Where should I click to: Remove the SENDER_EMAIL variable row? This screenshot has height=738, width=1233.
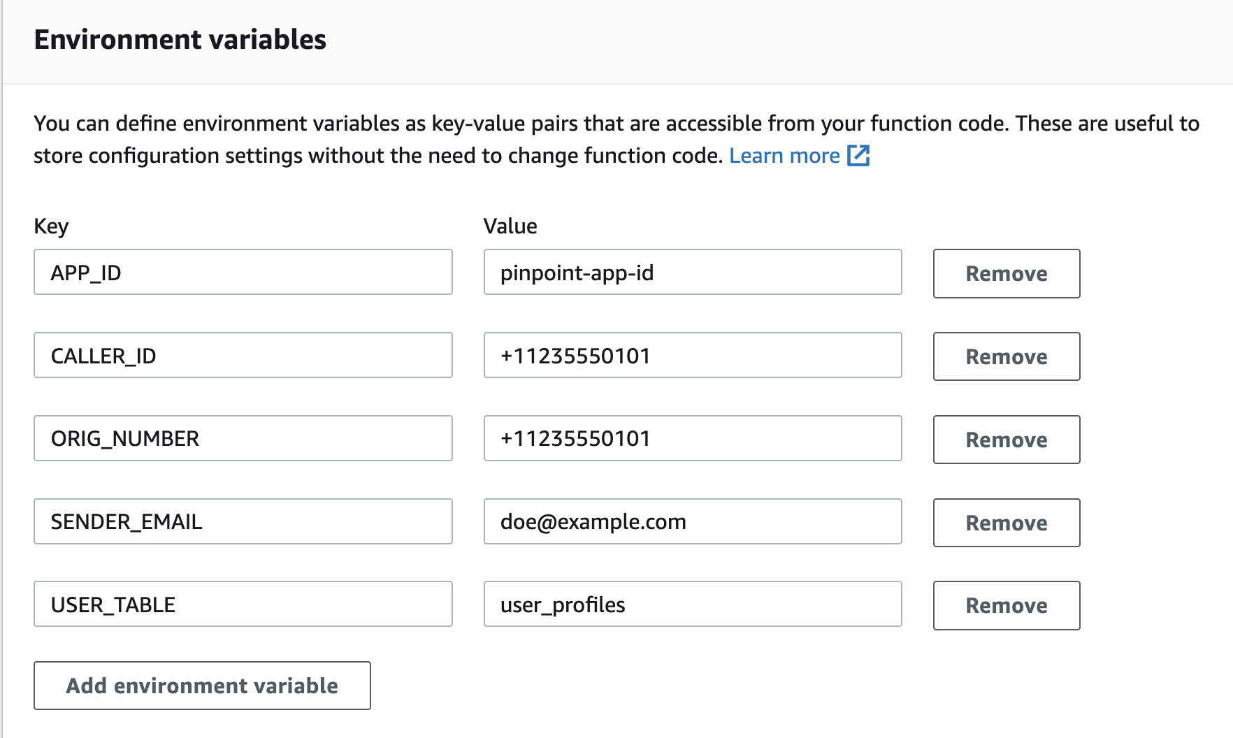click(1006, 523)
